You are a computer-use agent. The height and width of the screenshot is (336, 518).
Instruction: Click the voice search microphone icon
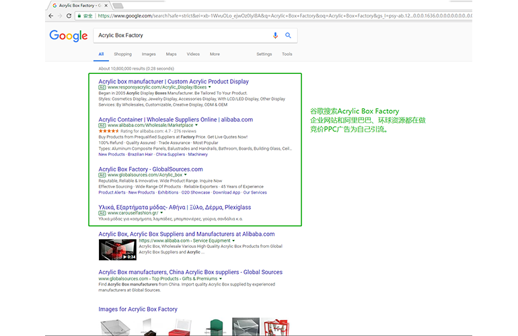tap(275, 36)
